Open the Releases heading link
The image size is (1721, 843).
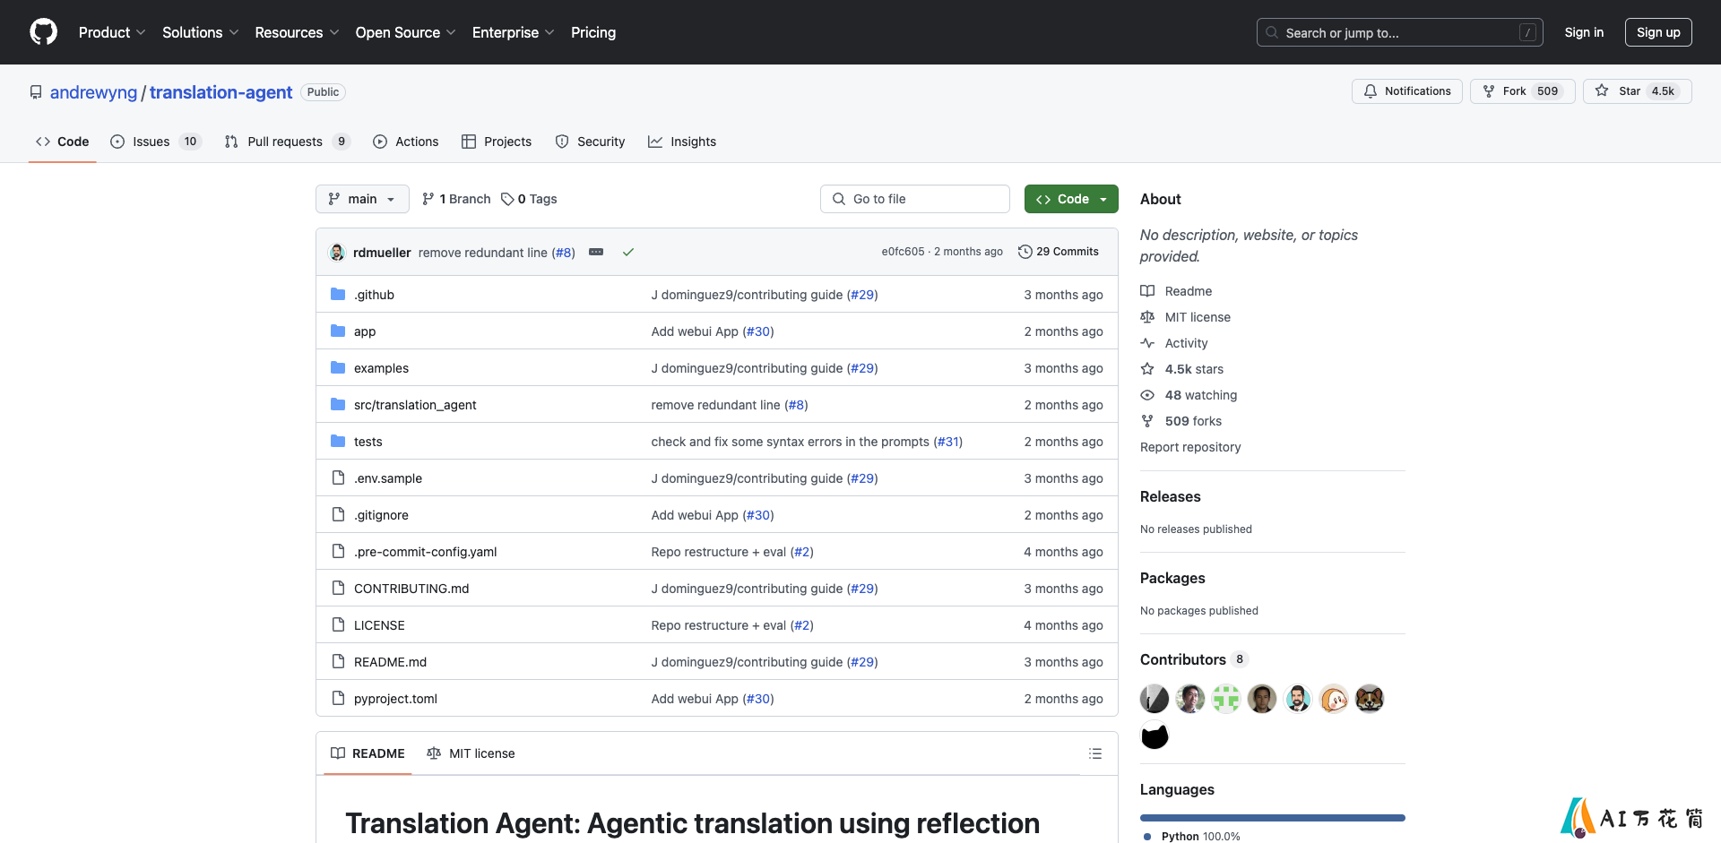pyautogui.click(x=1170, y=496)
